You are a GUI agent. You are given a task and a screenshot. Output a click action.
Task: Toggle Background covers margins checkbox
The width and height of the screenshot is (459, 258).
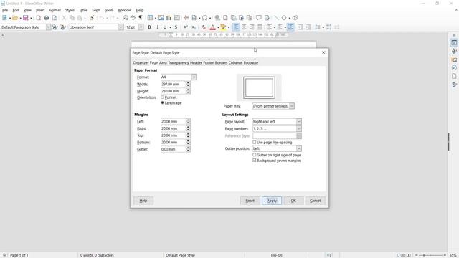pos(255,161)
